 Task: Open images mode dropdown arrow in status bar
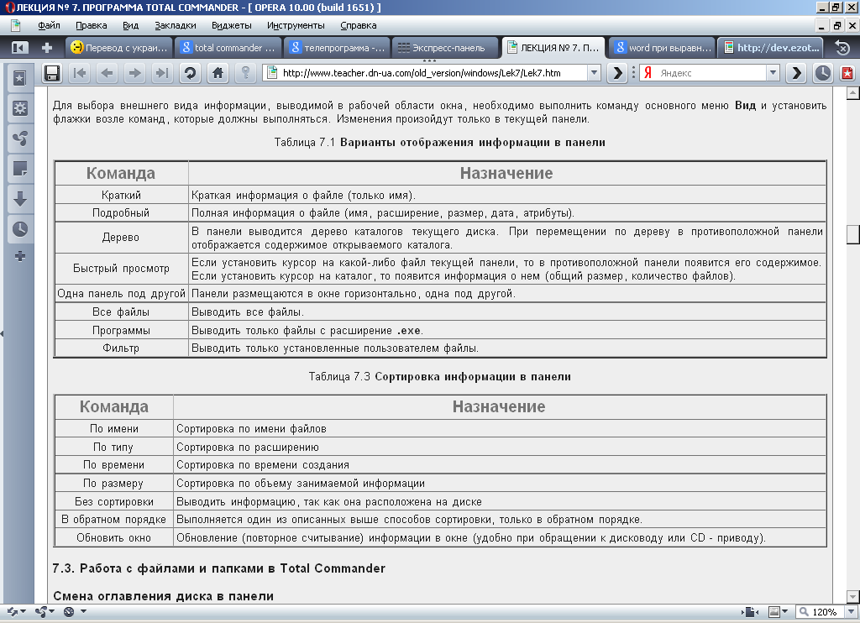[785, 611]
